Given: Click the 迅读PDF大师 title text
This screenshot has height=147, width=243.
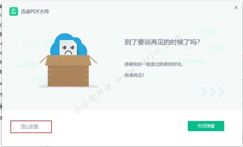Looking at the screenshot, I should [x=35, y=11].
